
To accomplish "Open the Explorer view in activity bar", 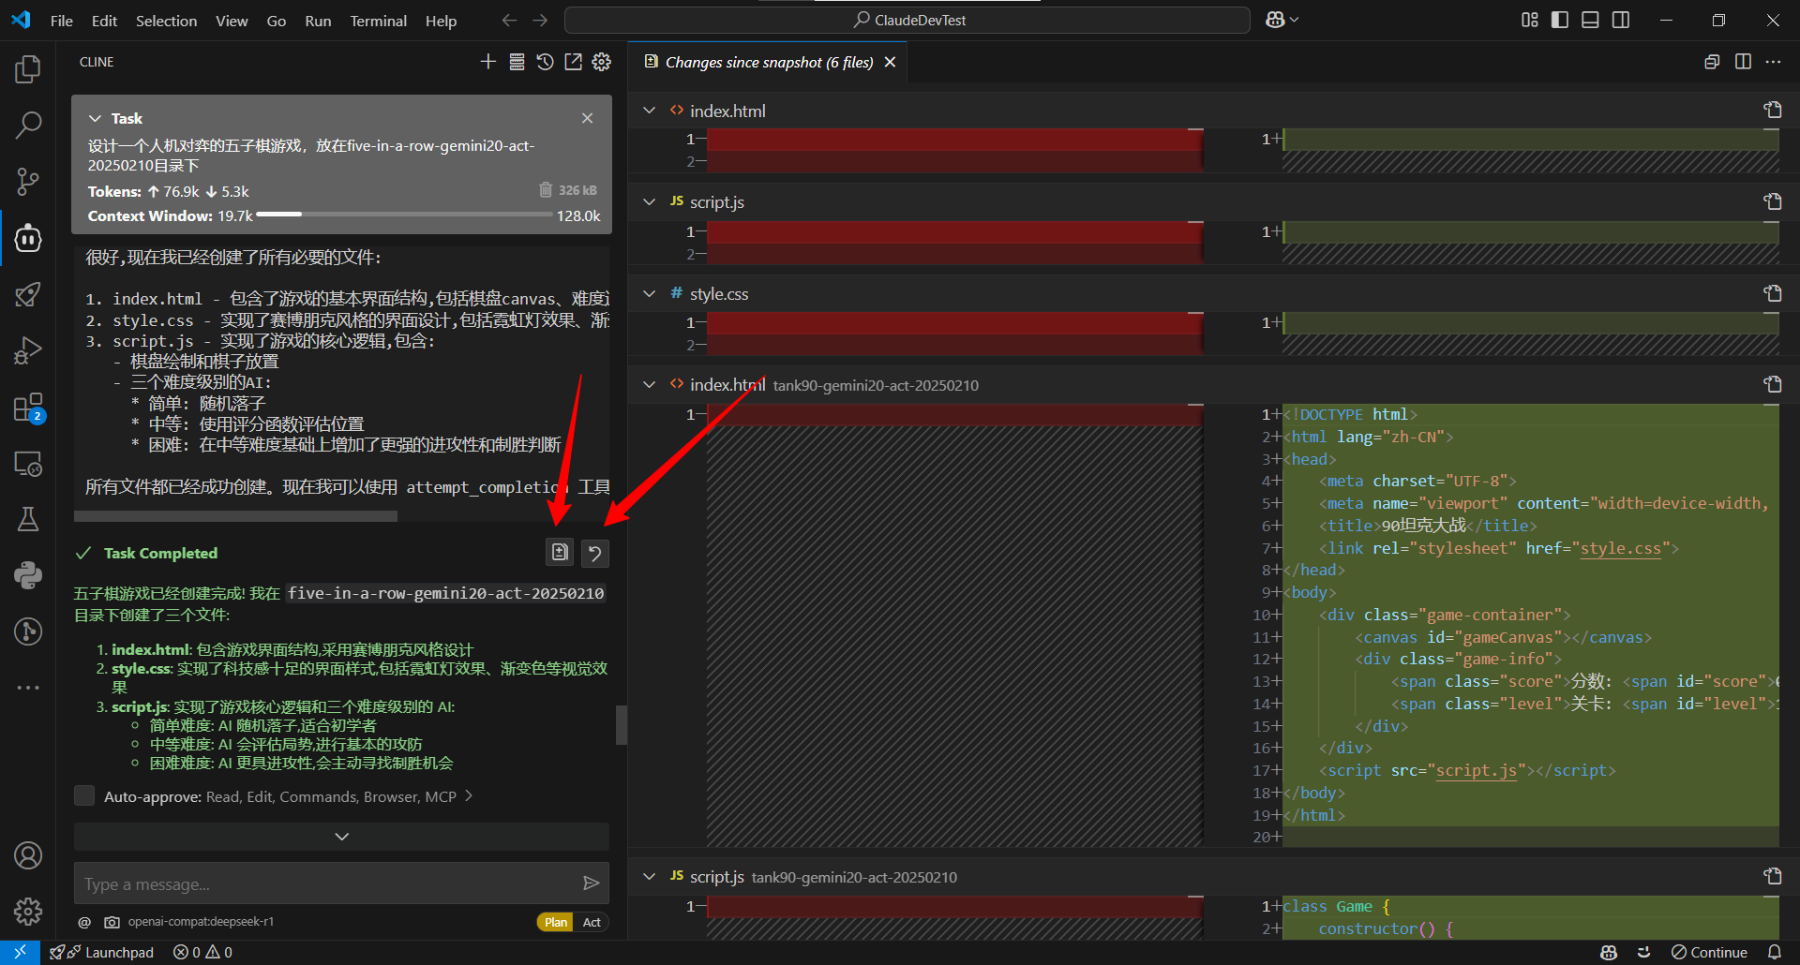I will click(x=28, y=68).
